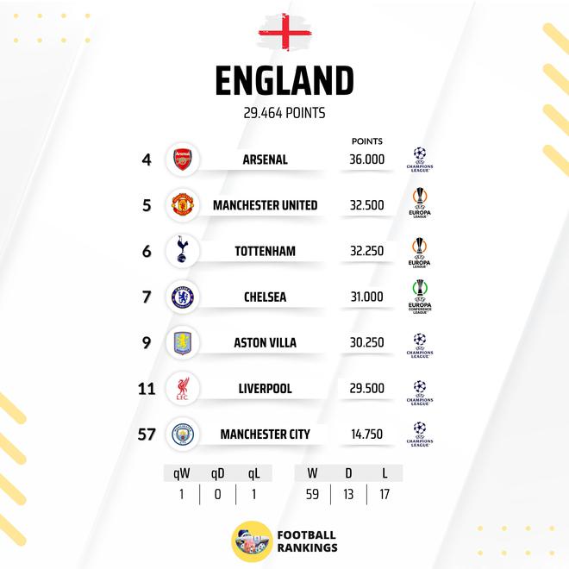Click the ENGLAND title heading

point(284,81)
